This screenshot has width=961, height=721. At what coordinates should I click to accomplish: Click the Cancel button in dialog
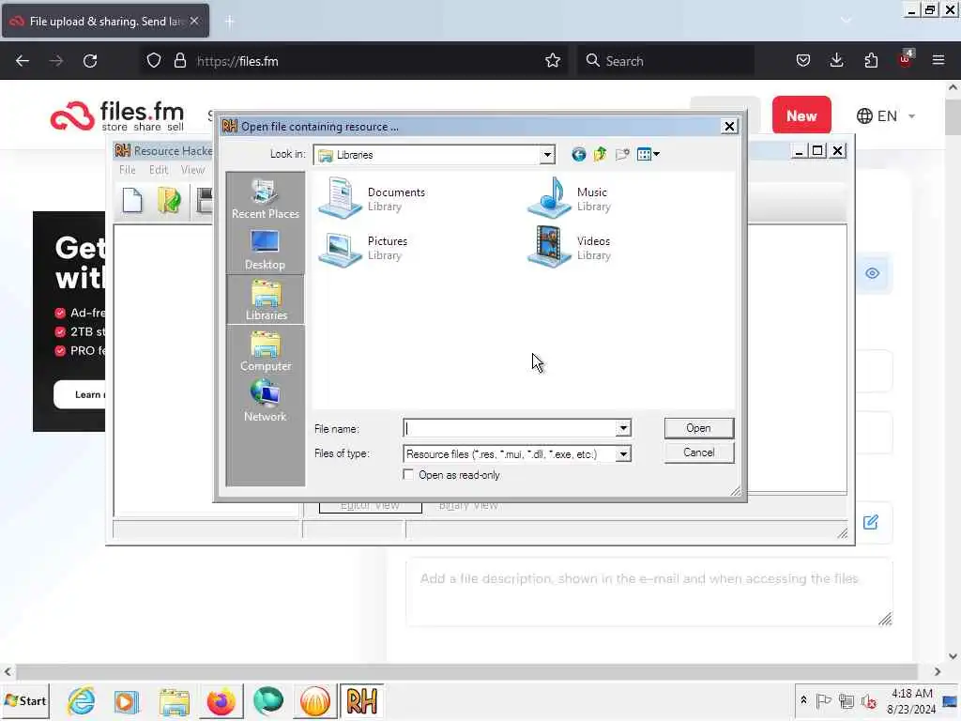click(x=698, y=453)
